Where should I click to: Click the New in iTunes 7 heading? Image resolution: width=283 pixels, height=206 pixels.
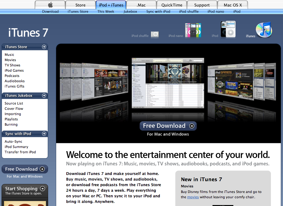click(x=201, y=179)
